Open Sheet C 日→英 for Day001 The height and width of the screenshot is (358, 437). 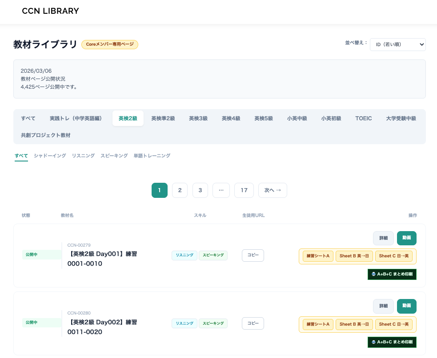[393, 256]
